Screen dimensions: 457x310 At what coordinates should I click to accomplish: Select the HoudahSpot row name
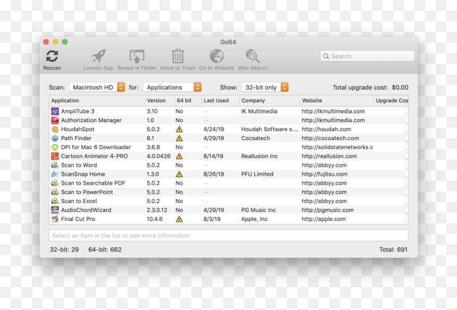click(78, 129)
